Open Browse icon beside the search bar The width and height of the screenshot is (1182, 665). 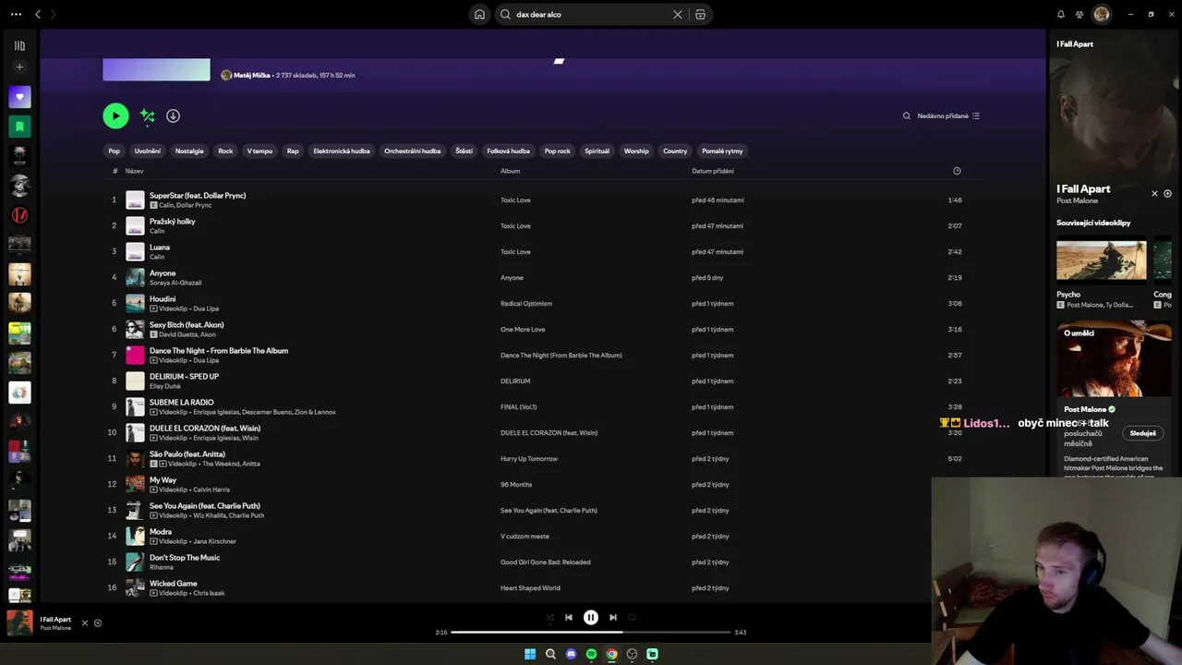(700, 15)
